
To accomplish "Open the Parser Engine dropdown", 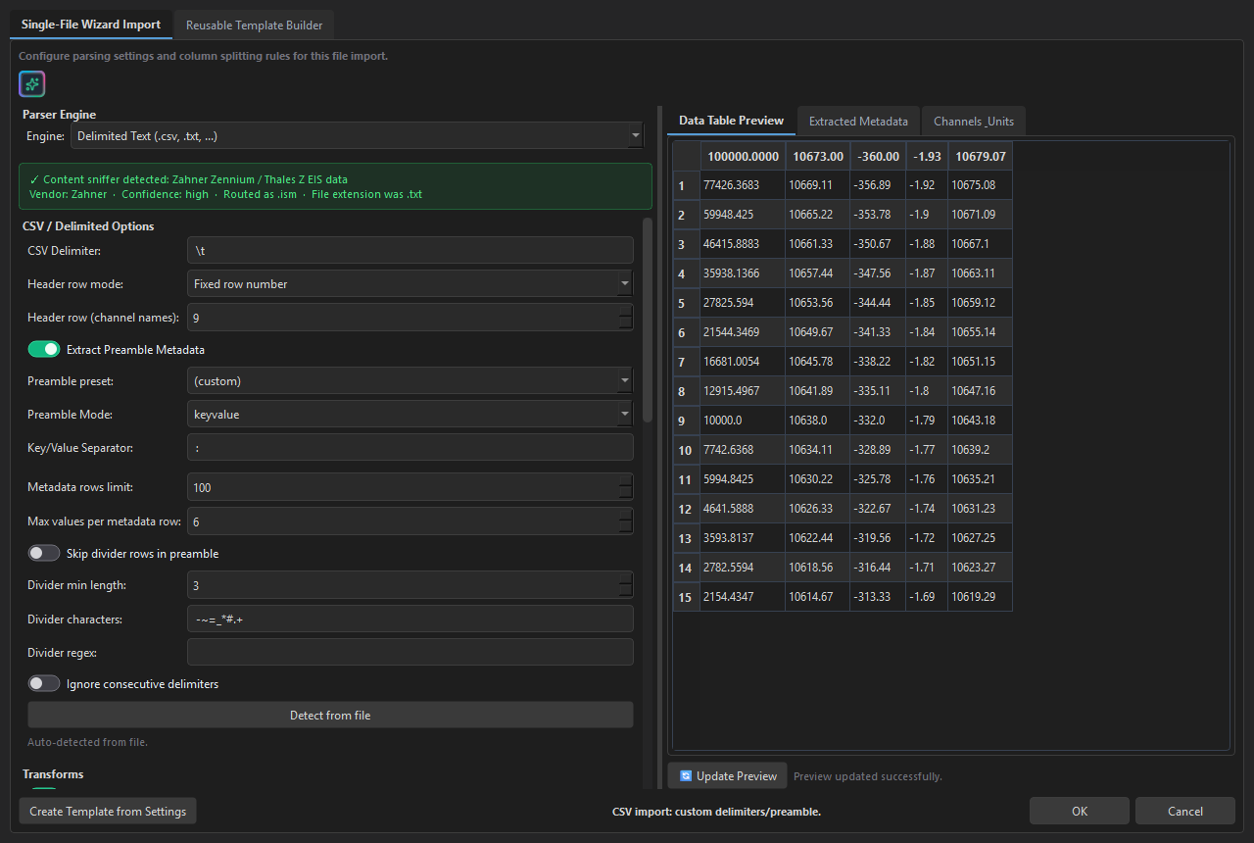I will coord(357,135).
